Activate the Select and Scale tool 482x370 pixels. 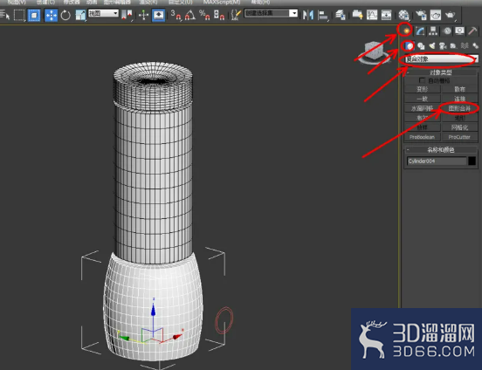(80, 15)
